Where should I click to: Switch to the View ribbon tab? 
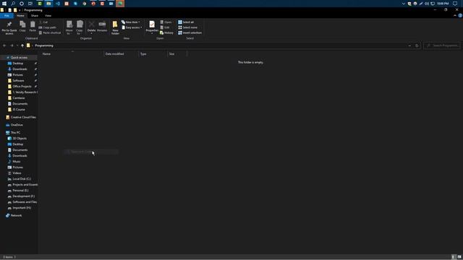48,16
